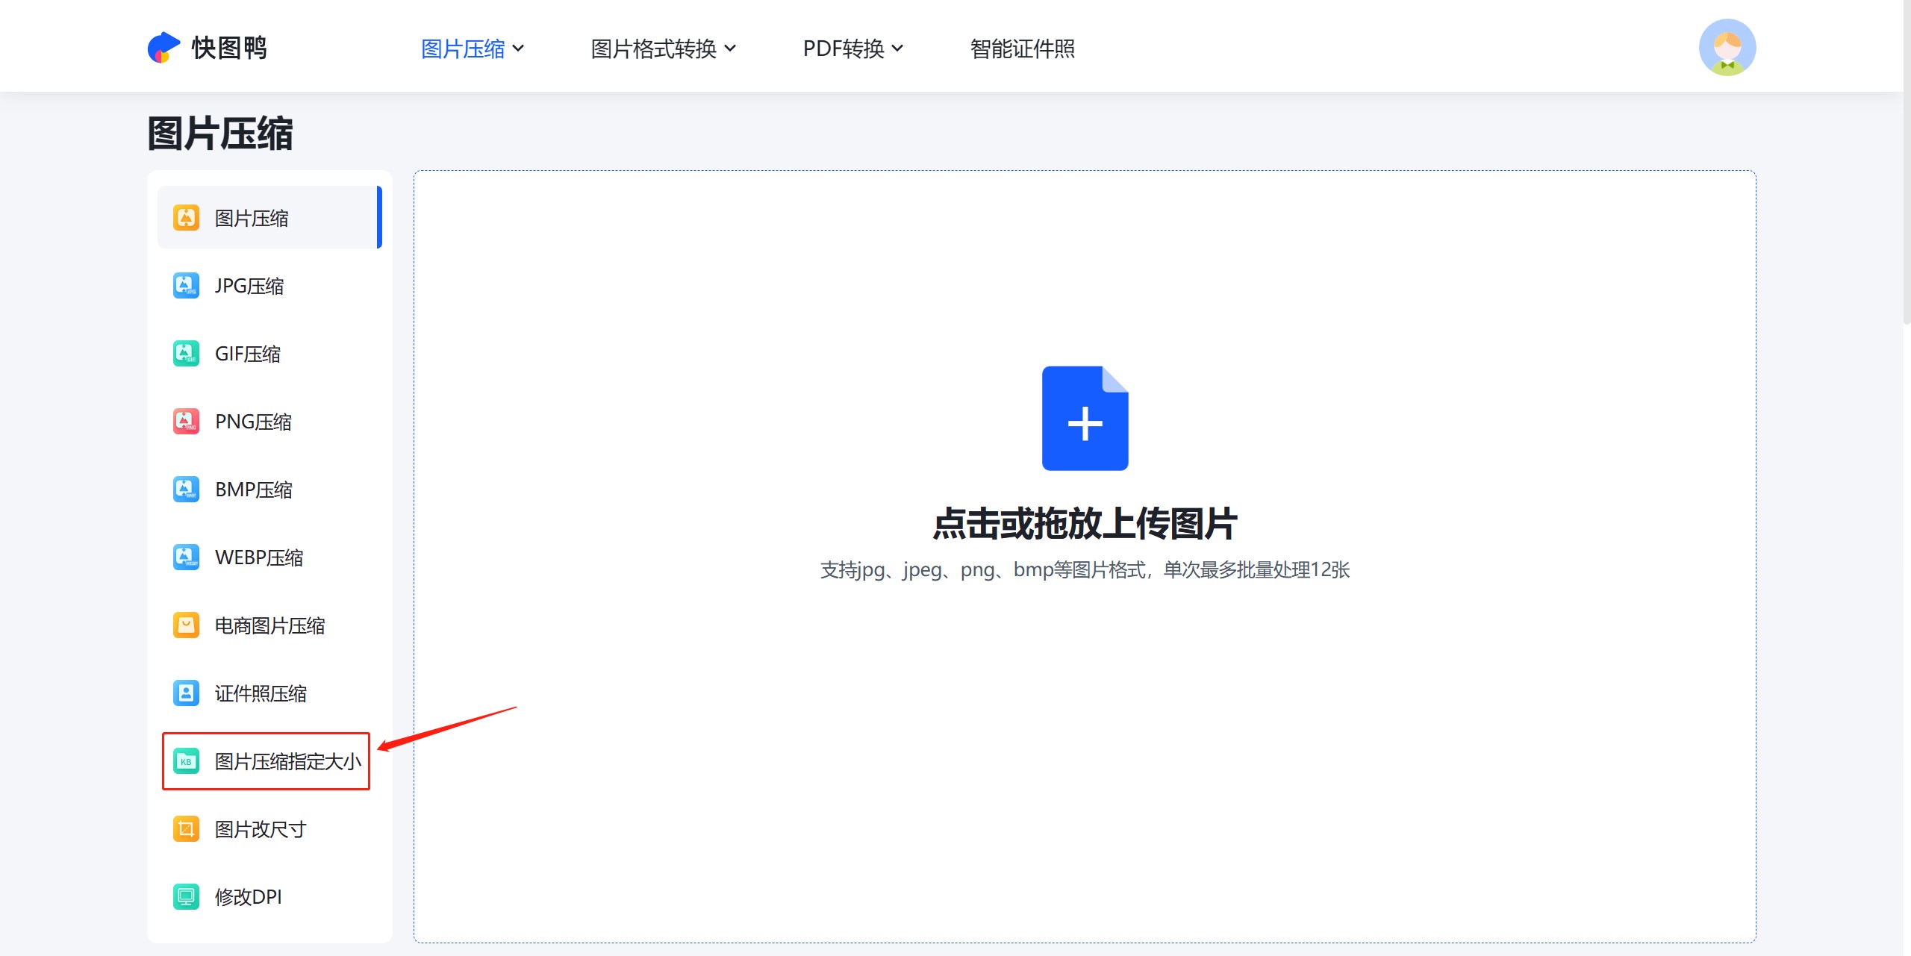Open the PNG压缩 tool icon
This screenshot has height=956, width=1911.
[x=185, y=421]
